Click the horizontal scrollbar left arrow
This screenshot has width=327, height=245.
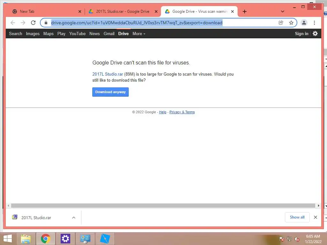click(x=8, y=206)
